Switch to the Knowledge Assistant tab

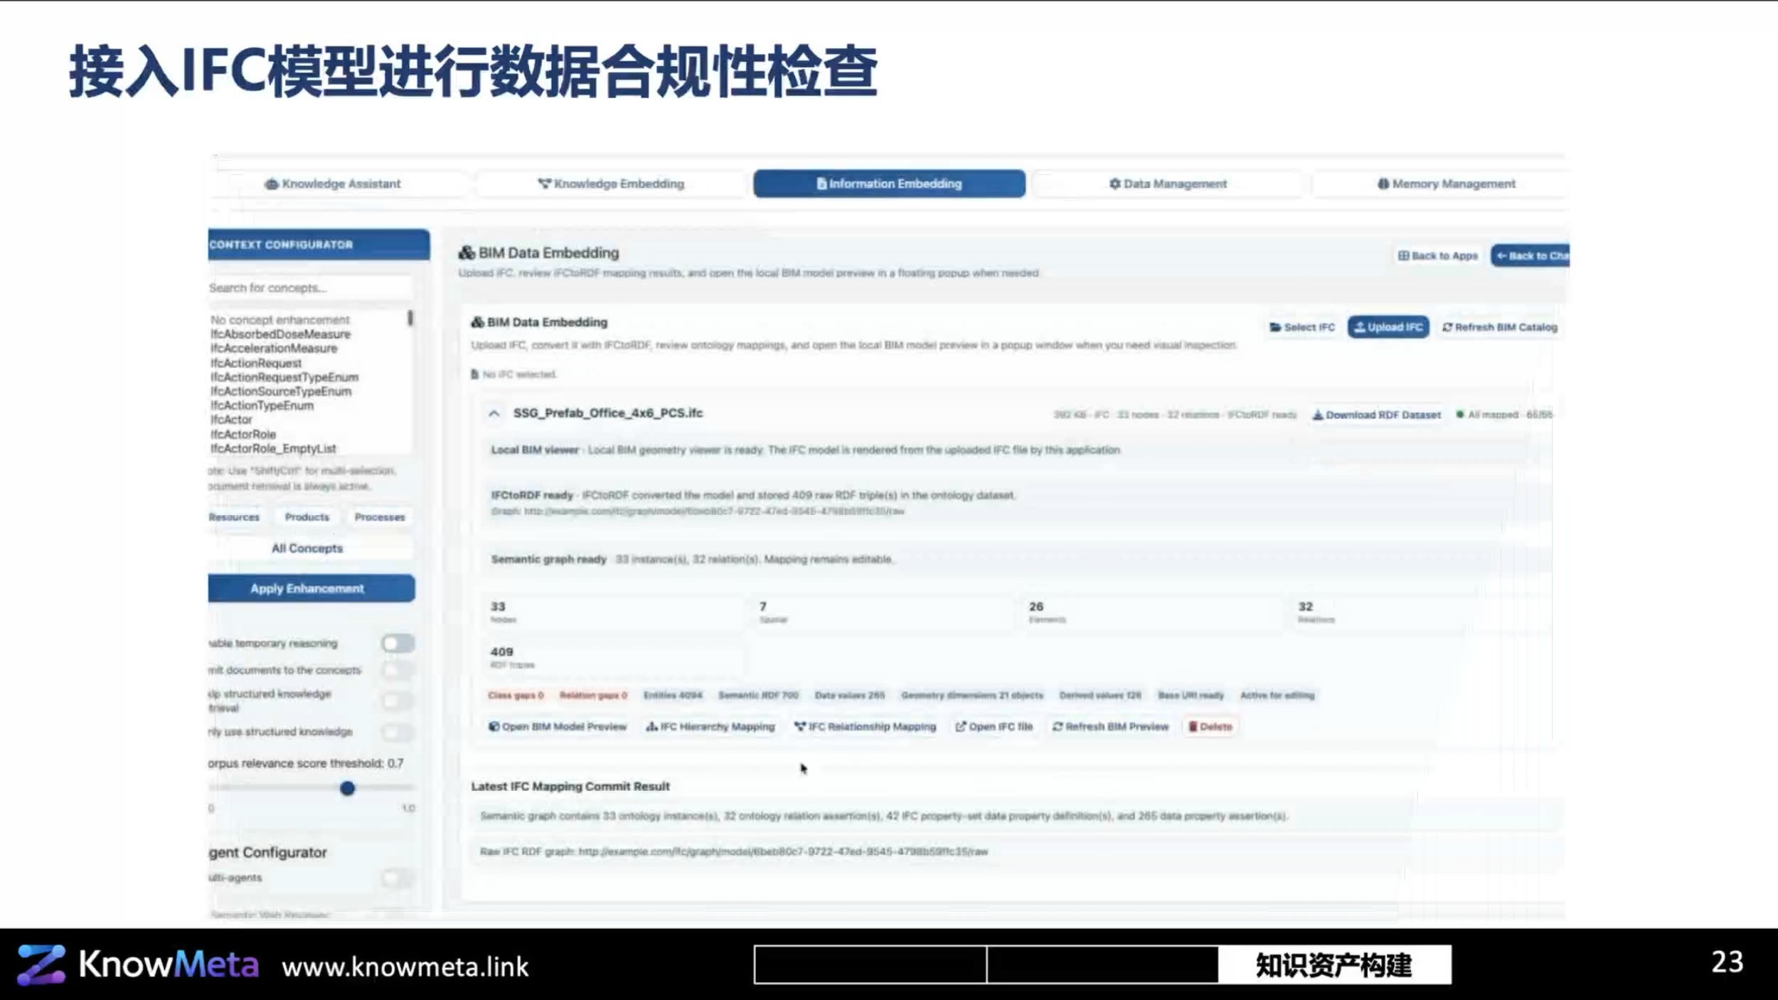pyautogui.click(x=334, y=183)
